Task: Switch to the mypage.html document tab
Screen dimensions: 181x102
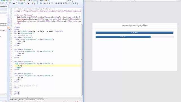Action: (x=4, y=6)
